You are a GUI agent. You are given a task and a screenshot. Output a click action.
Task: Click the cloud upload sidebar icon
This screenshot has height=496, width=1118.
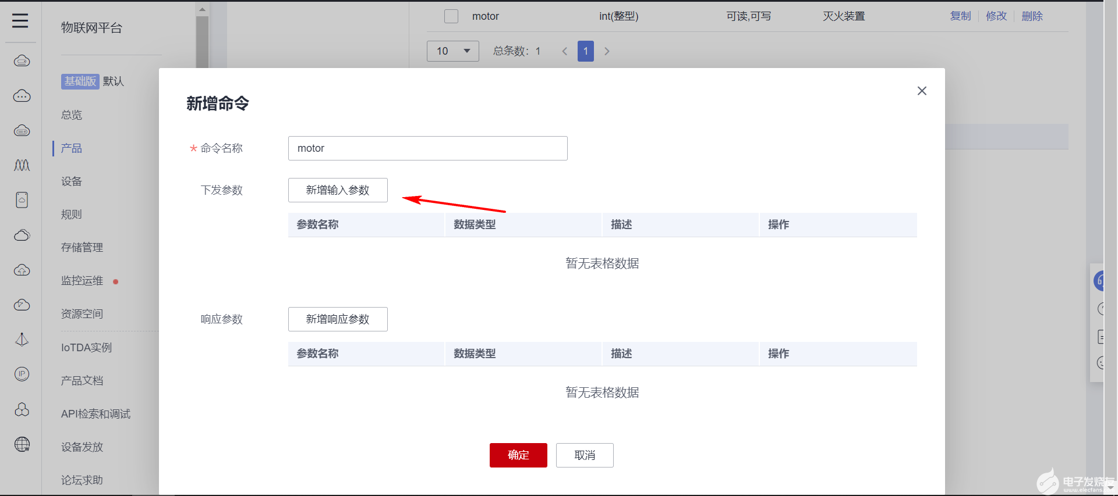click(22, 270)
